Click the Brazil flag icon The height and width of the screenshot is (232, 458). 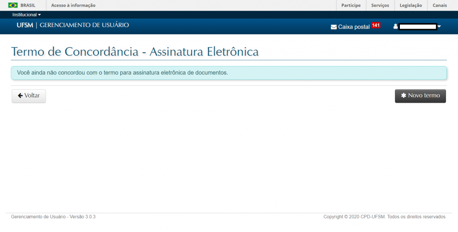point(13,5)
